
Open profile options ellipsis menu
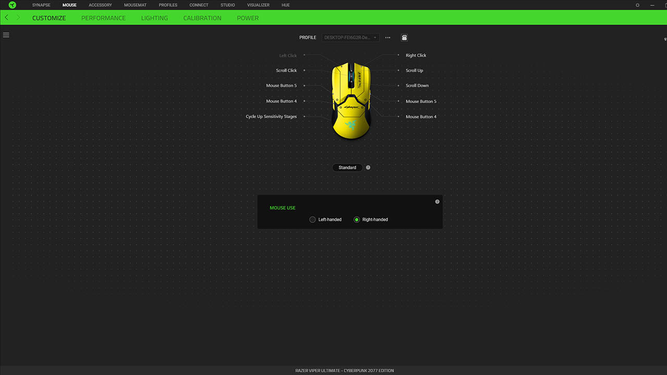[388, 37]
